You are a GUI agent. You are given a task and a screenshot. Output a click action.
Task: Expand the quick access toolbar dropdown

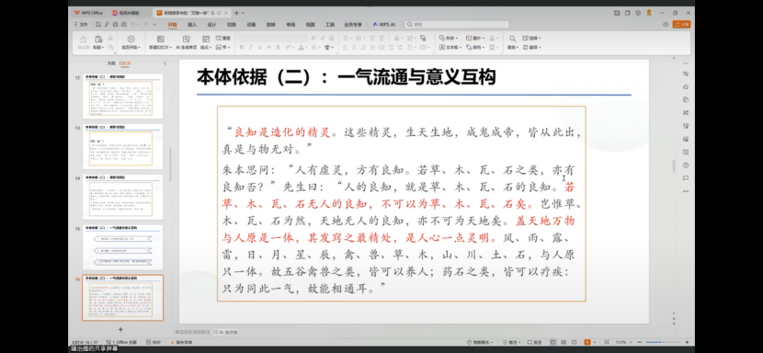pyautogui.click(x=154, y=24)
